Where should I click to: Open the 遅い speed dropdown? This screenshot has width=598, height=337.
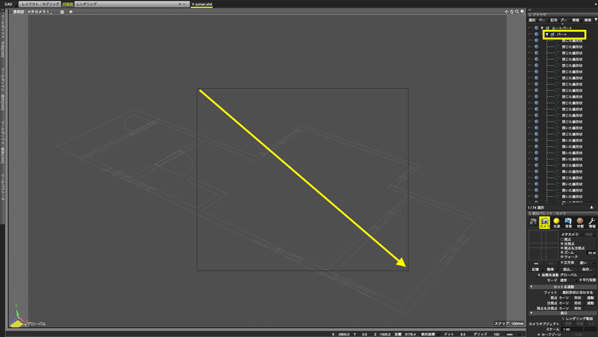coord(587,263)
